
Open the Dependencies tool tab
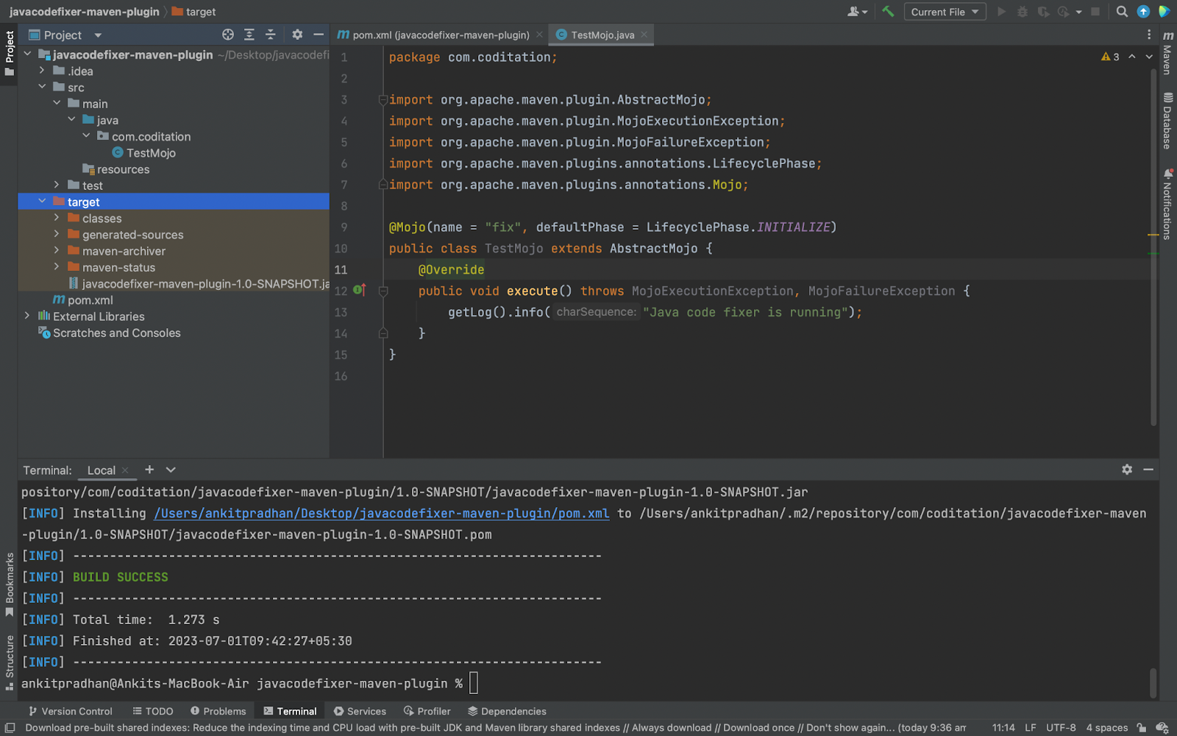click(x=507, y=711)
